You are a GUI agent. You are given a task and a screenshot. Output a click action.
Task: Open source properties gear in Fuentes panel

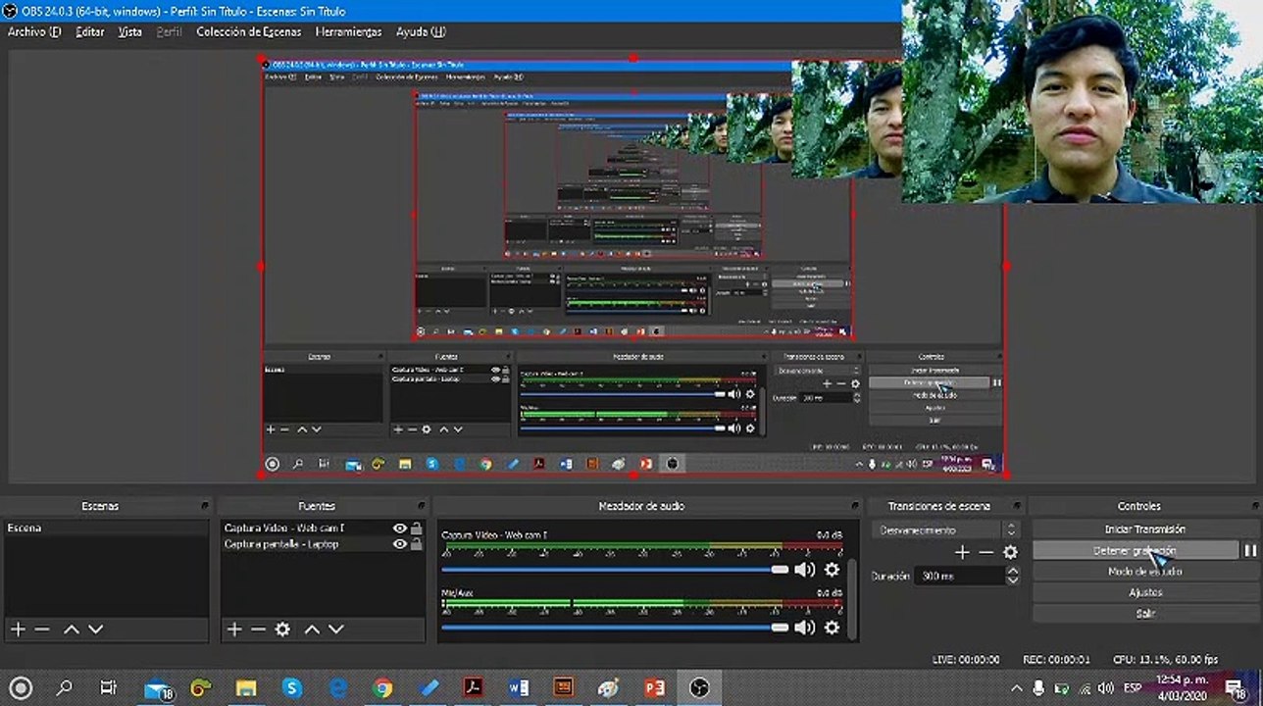tap(282, 630)
